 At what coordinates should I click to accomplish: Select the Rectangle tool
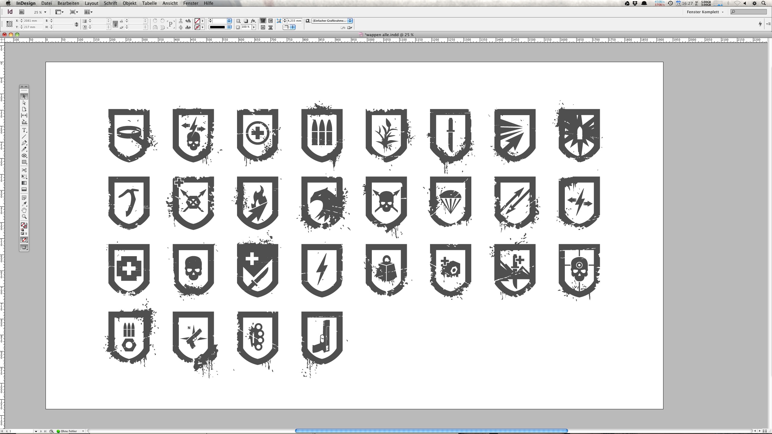click(24, 162)
